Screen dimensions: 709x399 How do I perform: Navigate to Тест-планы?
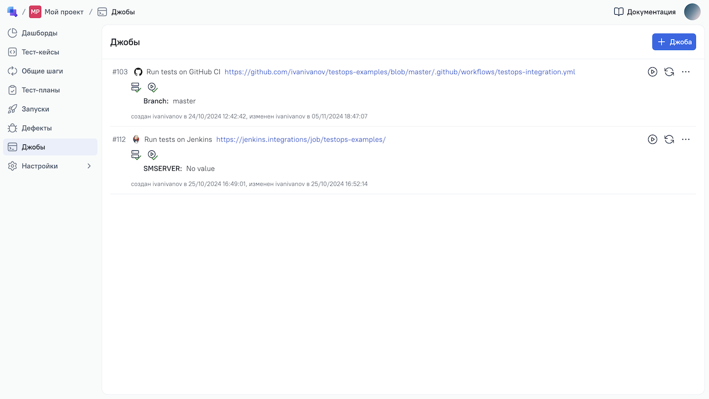click(x=41, y=90)
